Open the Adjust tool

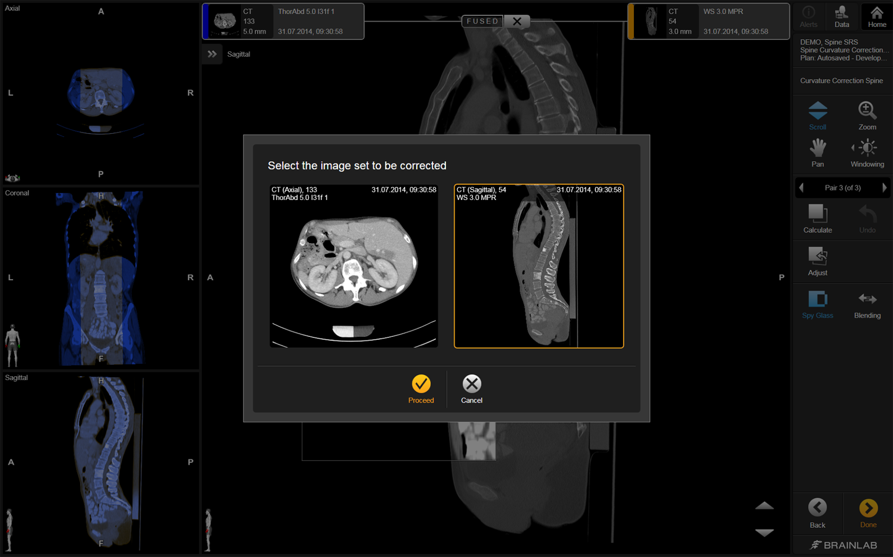(x=817, y=261)
